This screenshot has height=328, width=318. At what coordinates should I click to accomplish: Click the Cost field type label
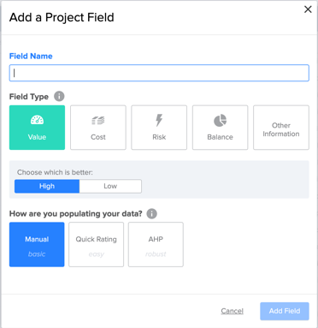click(x=98, y=137)
